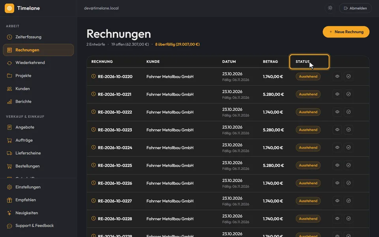Open the Projekte section
The height and width of the screenshot is (237, 379).
point(38,76)
